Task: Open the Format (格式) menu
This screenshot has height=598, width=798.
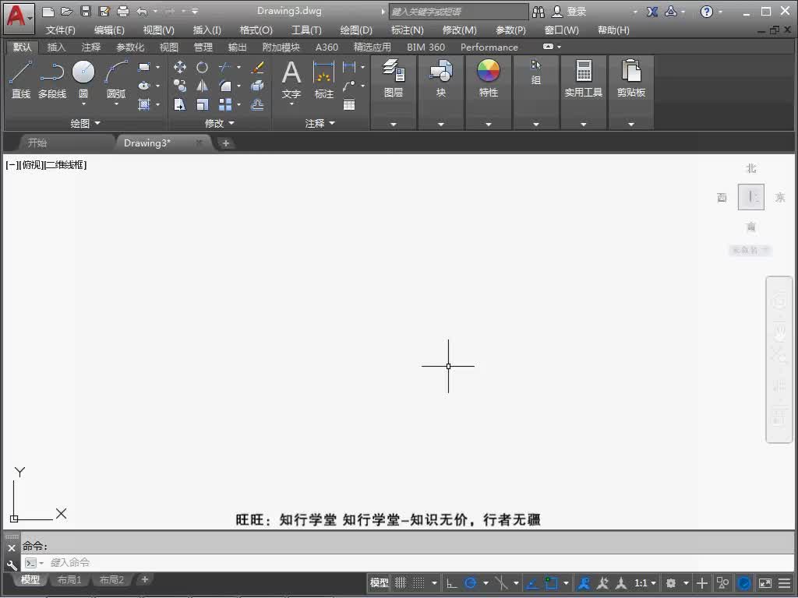Action: coord(256,30)
